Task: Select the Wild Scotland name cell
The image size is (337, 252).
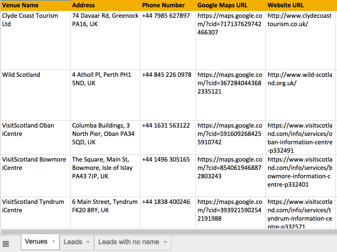Action: (35, 95)
